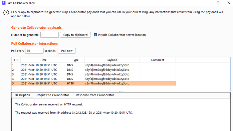233x131 pixels.
Task: Switch to Request to Collaborator tab
Action: pos(53,95)
